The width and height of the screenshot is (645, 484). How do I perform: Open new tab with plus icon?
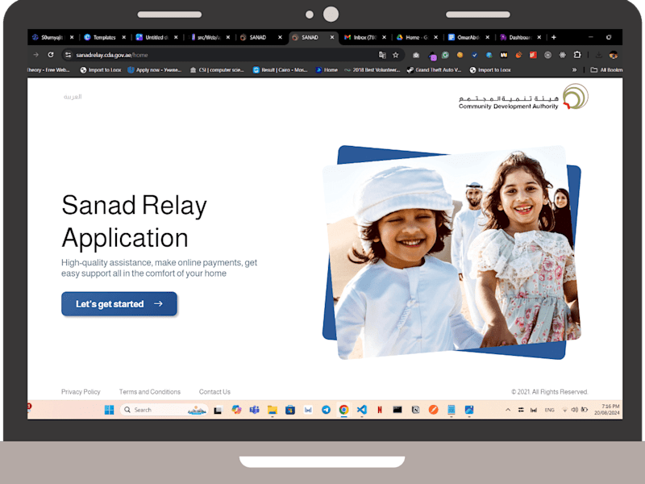pyautogui.click(x=554, y=37)
